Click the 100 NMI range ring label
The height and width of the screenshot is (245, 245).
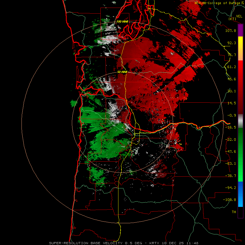tap(122, 22)
